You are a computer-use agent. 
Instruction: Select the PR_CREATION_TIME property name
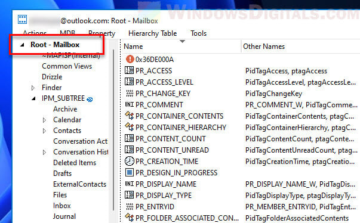(167, 162)
